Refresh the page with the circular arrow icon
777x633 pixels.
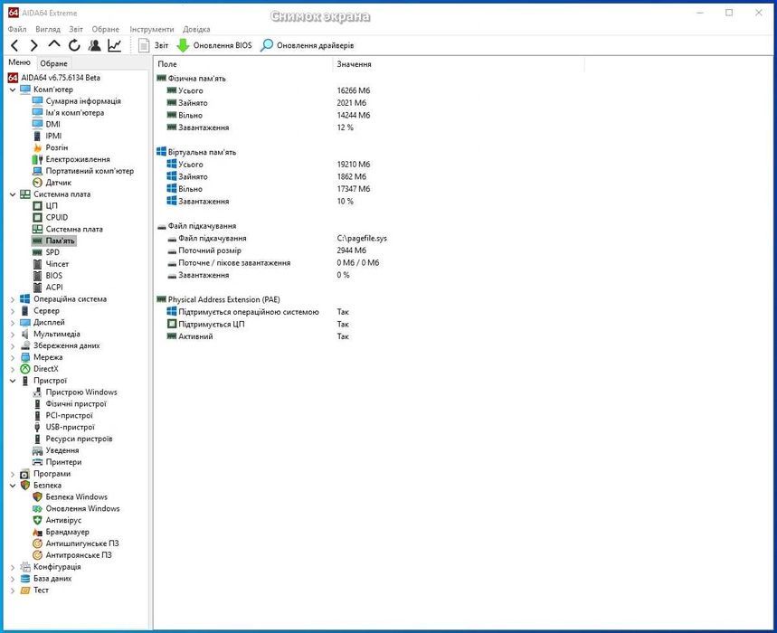[74, 45]
